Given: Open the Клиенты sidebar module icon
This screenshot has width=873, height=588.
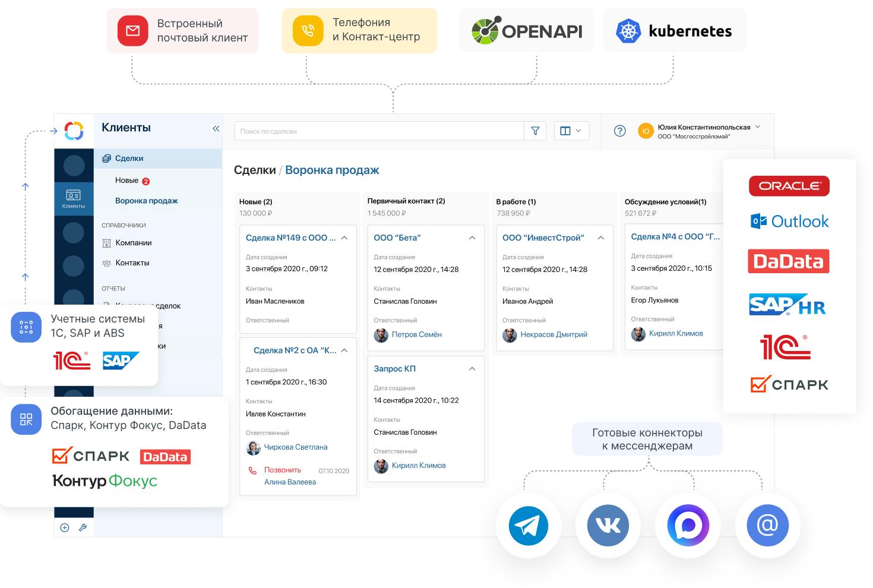Looking at the screenshot, I should click(74, 199).
